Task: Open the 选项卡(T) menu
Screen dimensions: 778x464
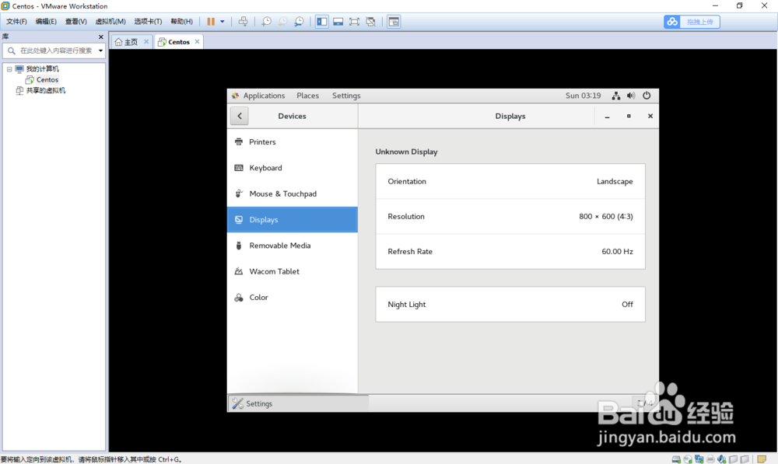Action: (x=148, y=21)
